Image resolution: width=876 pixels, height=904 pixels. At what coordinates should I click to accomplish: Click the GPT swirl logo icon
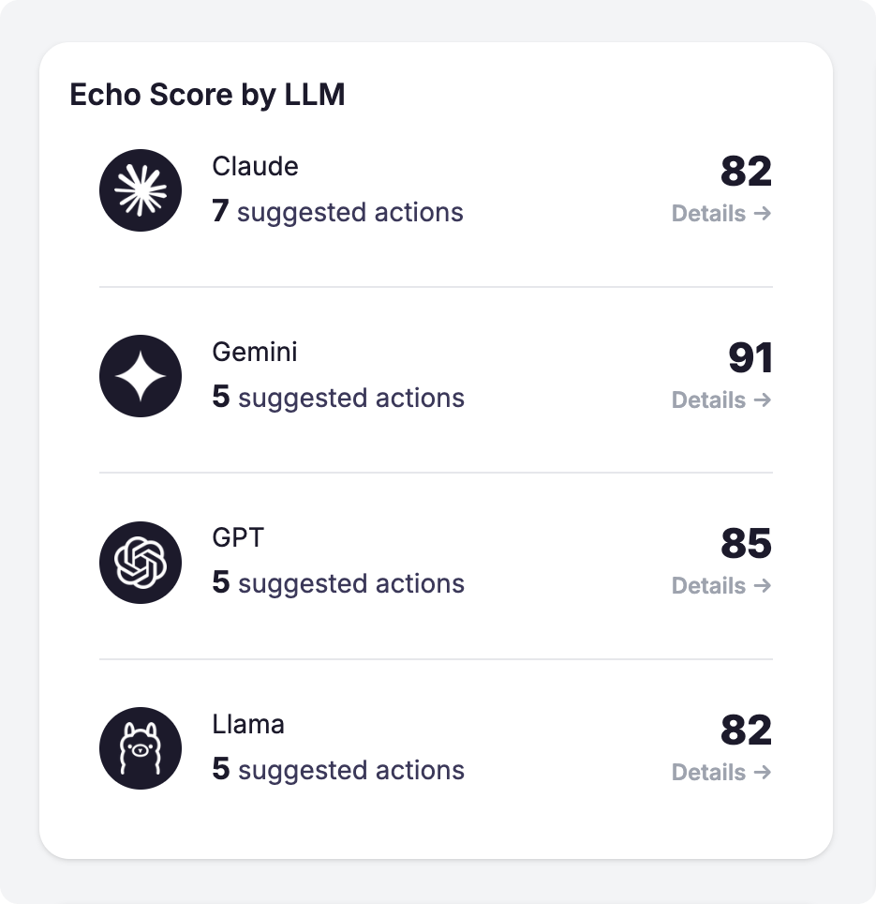[141, 561]
